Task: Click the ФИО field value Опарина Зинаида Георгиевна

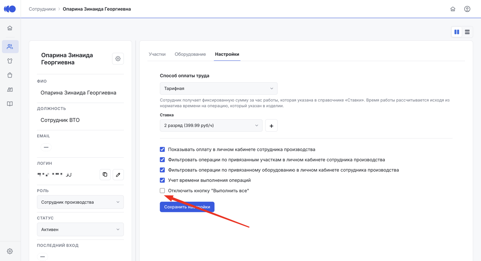Action: tap(78, 93)
